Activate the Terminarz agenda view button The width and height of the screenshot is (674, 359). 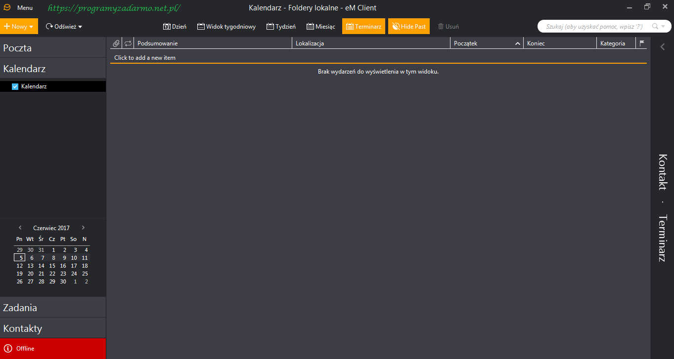(x=363, y=27)
